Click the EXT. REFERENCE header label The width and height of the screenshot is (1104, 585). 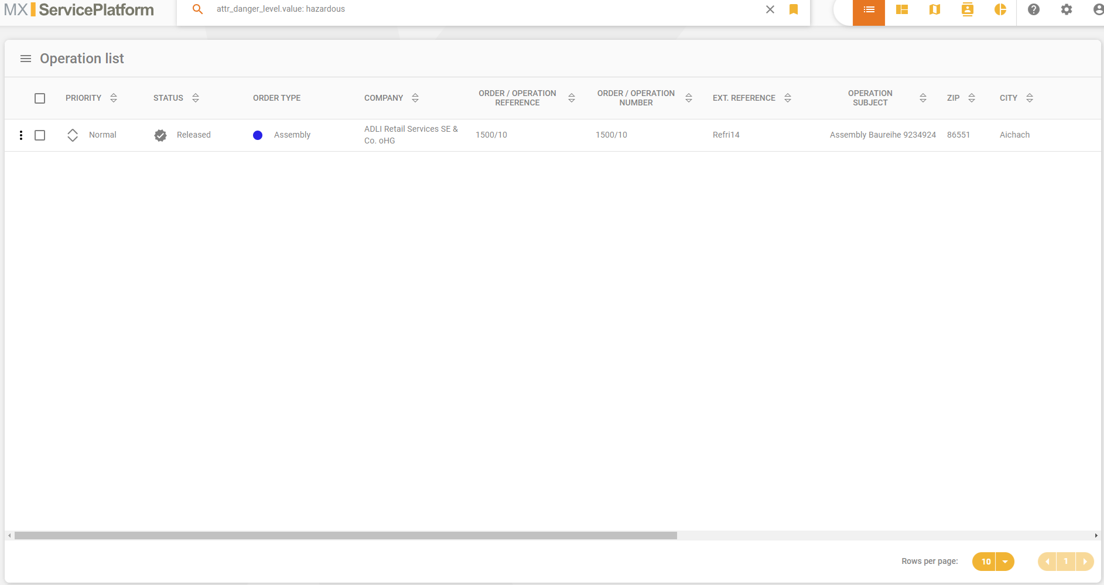[x=744, y=98]
